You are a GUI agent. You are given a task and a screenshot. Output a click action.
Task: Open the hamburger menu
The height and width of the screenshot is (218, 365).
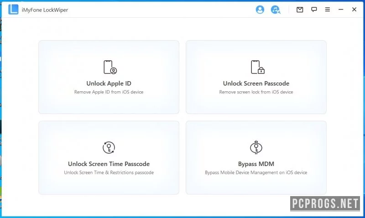coord(328,10)
